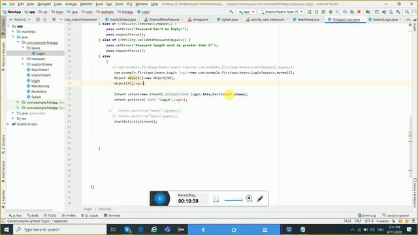Click the back arrow on taskbar overlay
Viewport: 418px width, 235px height.
click(203, 230)
